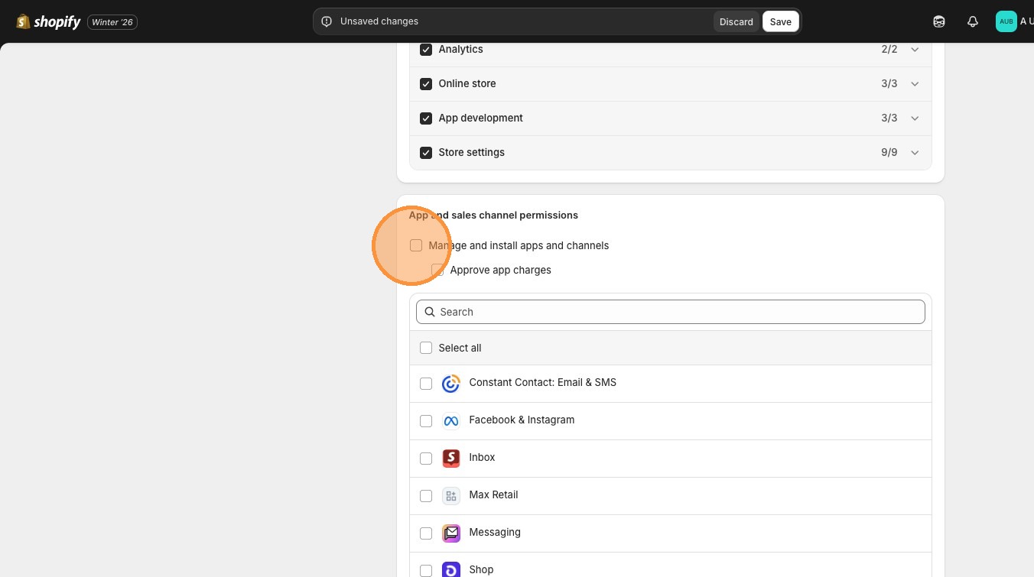Open the Shopify home logo
The height and width of the screenshot is (577, 1034).
[48, 21]
